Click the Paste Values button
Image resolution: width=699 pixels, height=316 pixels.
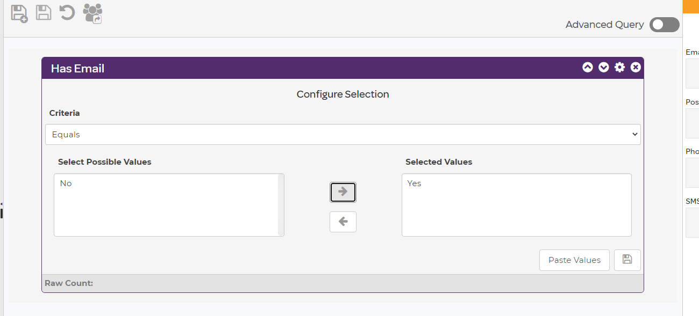pos(574,260)
